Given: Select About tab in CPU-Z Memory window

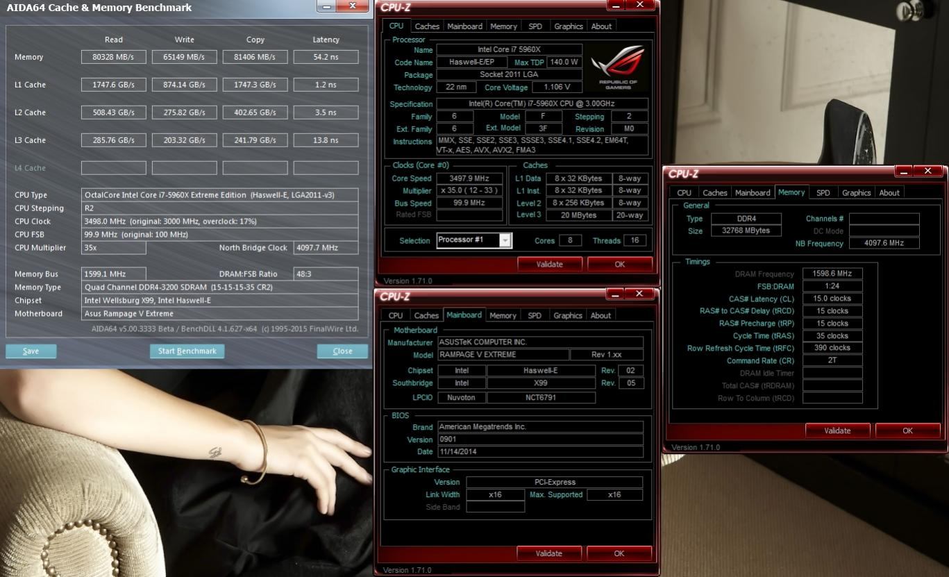Looking at the screenshot, I should 889,193.
